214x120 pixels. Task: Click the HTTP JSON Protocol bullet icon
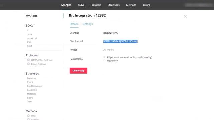(28, 60)
